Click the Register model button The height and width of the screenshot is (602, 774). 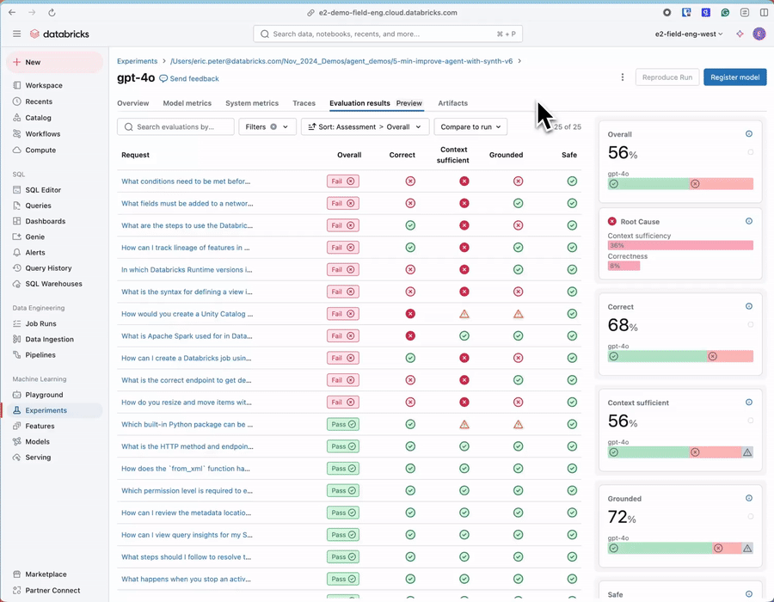click(734, 77)
